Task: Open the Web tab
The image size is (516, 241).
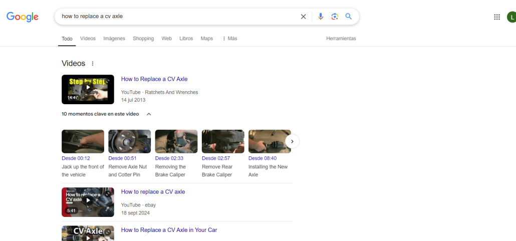Action: [x=166, y=39]
